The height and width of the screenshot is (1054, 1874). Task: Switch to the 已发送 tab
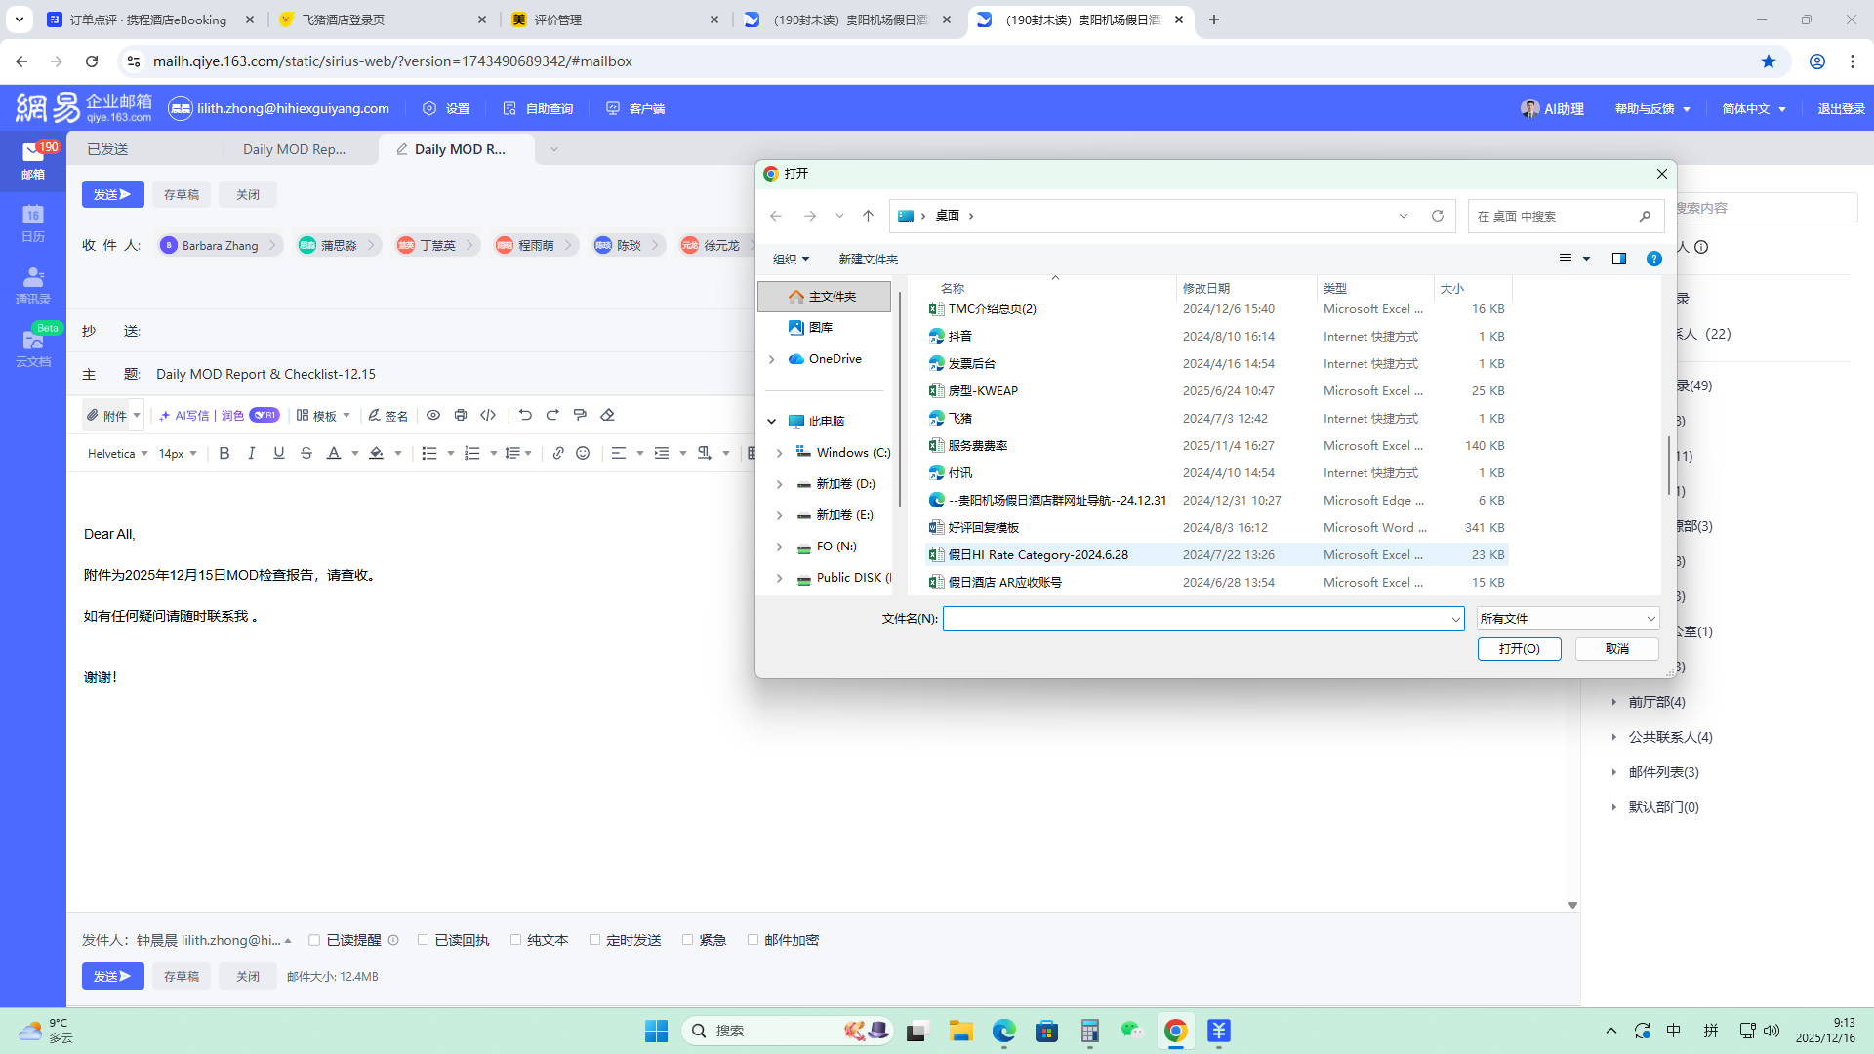[x=107, y=149]
